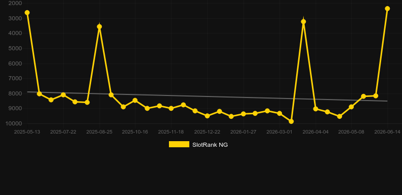Select the lowest data point, near 10000
The width and height of the screenshot is (402, 195).
[x=291, y=121]
